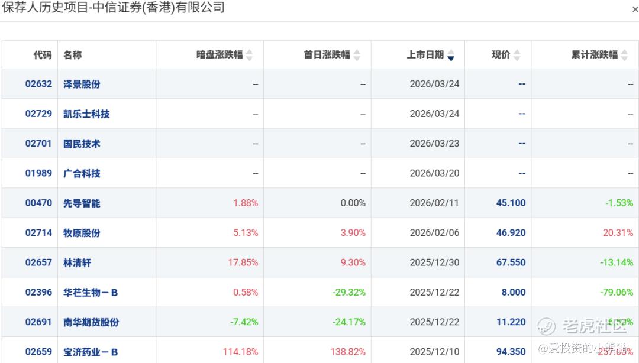Click 现价 header text
The width and height of the screenshot is (639, 363).
[x=501, y=54]
